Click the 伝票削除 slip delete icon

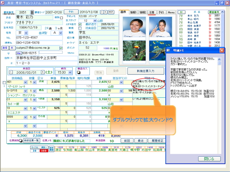click(21, 141)
